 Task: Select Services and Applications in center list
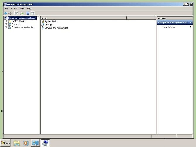coord(56,28)
